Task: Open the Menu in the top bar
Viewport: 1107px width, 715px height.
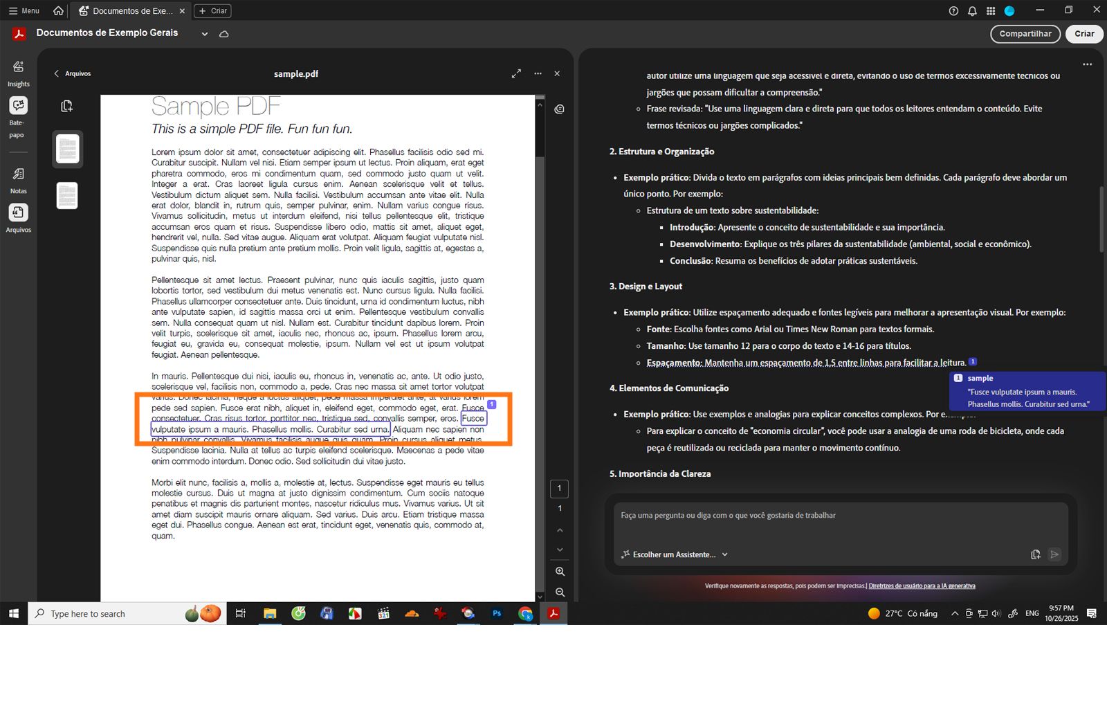Action: coord(23,10)
